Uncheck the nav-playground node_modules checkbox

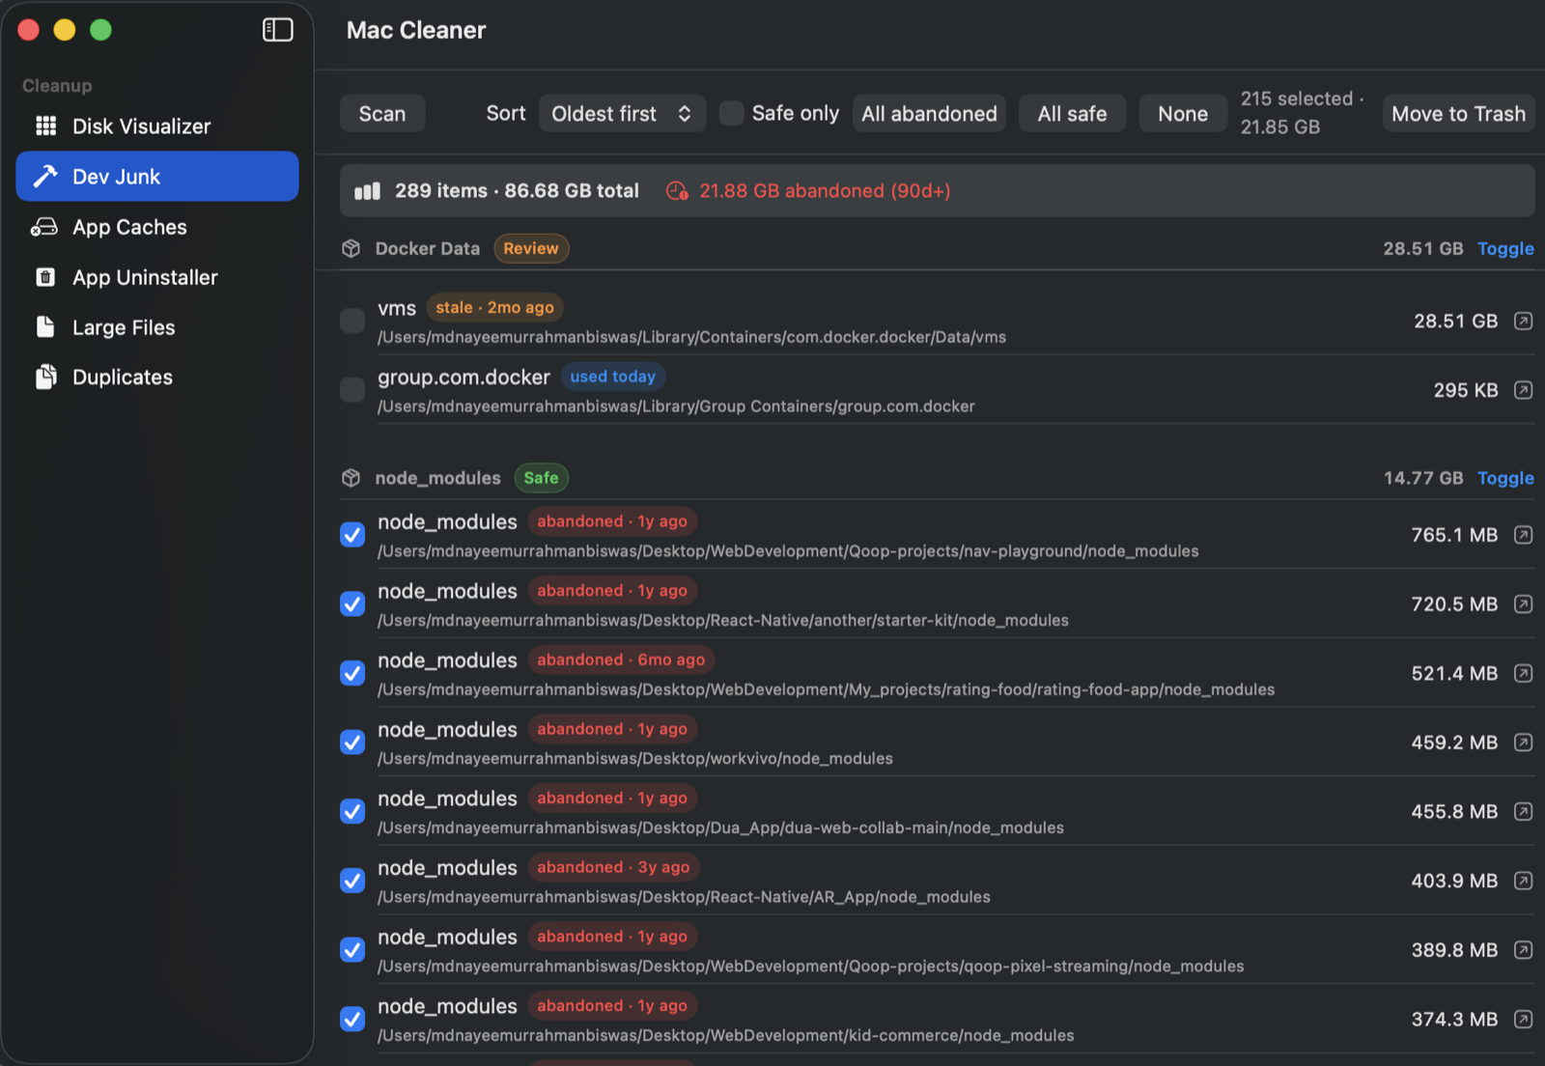352,535
